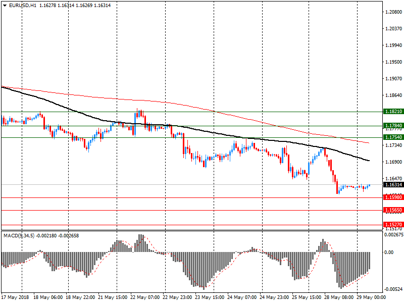Select the green 1.17540 level price tag
The width and height of the screenshot is (404, 303).
393,137
